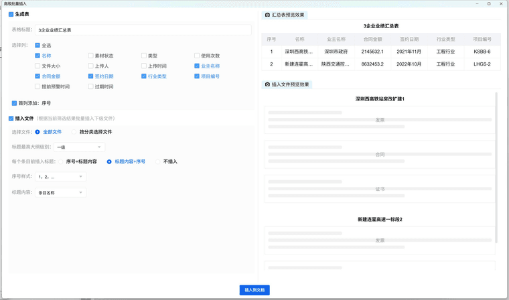Click the file preview vertical scrollbar
This screenshot has height=300, width=509.
coord(496,167)
